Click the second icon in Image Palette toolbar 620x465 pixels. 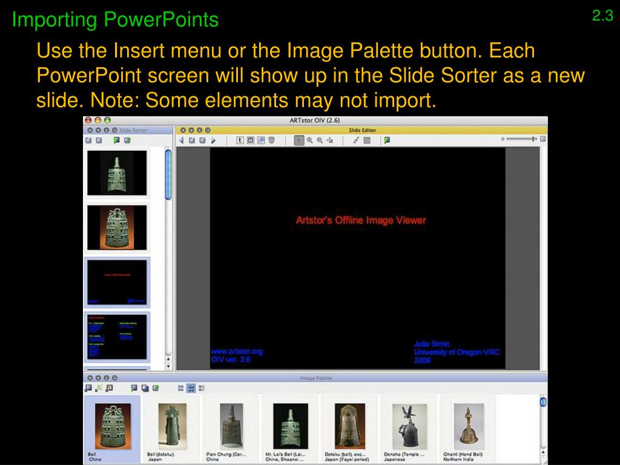(99, 388)
